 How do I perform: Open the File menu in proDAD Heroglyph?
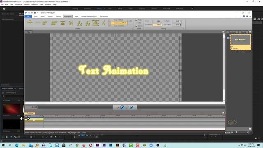click(28, 16)
